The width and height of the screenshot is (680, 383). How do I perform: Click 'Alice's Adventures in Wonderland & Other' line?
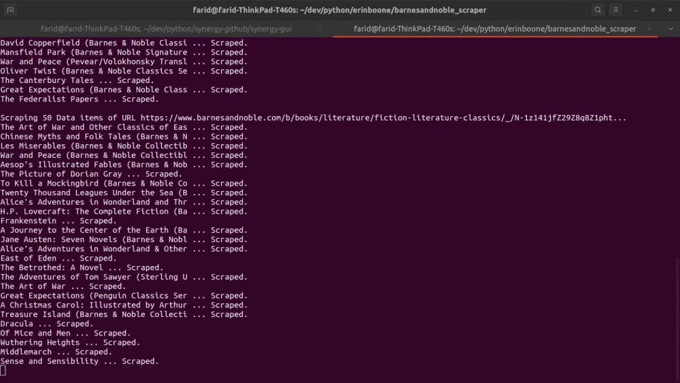click(x=124, y=249)
